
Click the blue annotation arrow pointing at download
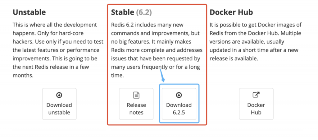tap(162, 76)
